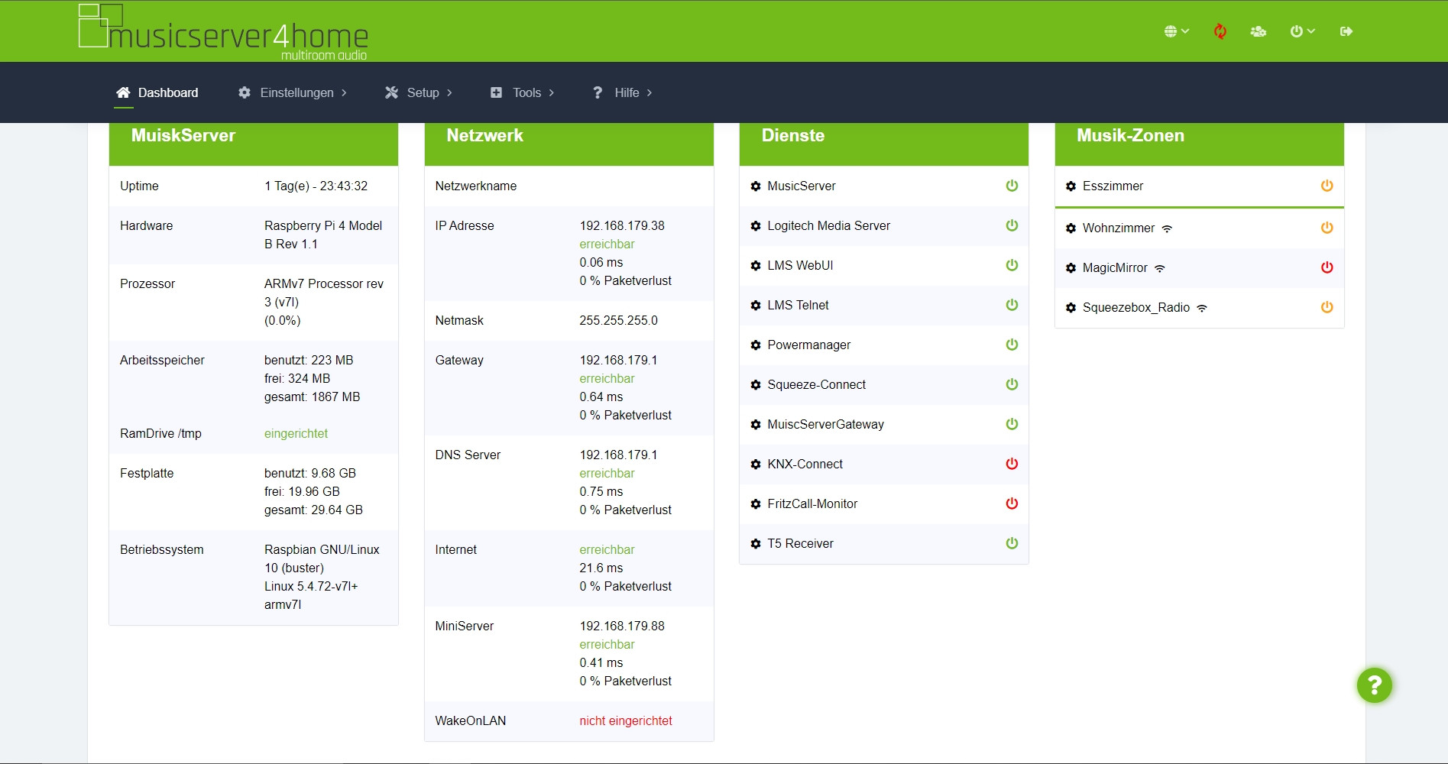Click the Squeezebox_Radio zone gear icon

click(x=1071, y=308)
